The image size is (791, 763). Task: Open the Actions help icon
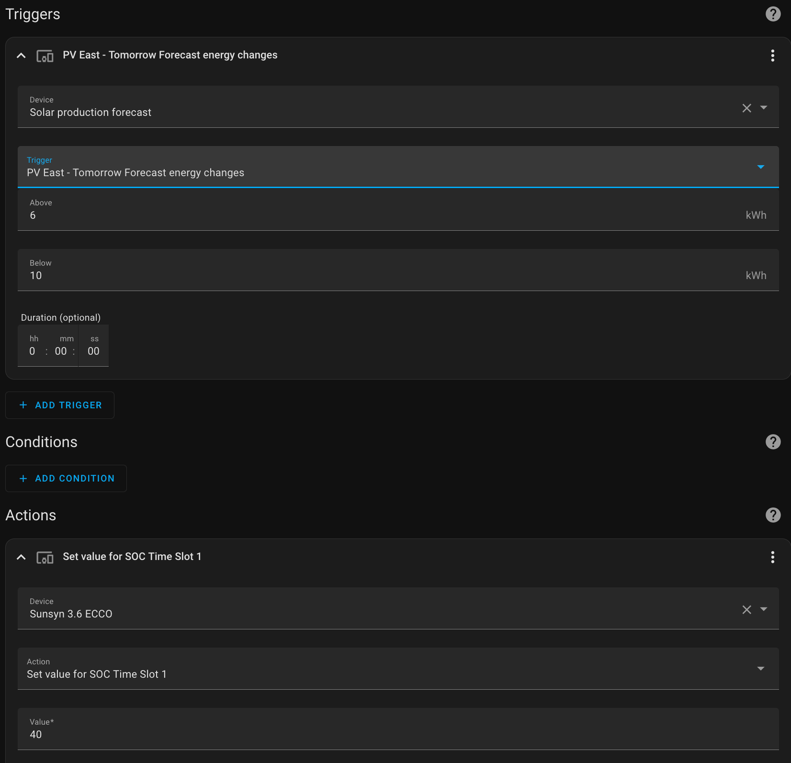(773, 515)
